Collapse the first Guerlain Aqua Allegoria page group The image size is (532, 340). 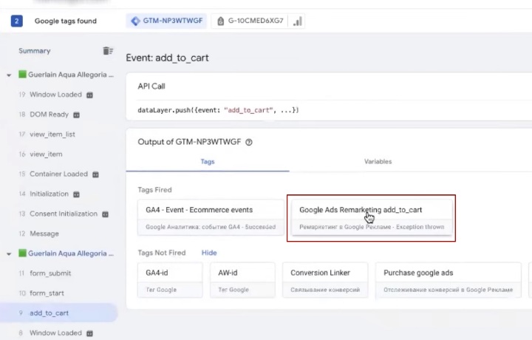[x=8, y=75]
